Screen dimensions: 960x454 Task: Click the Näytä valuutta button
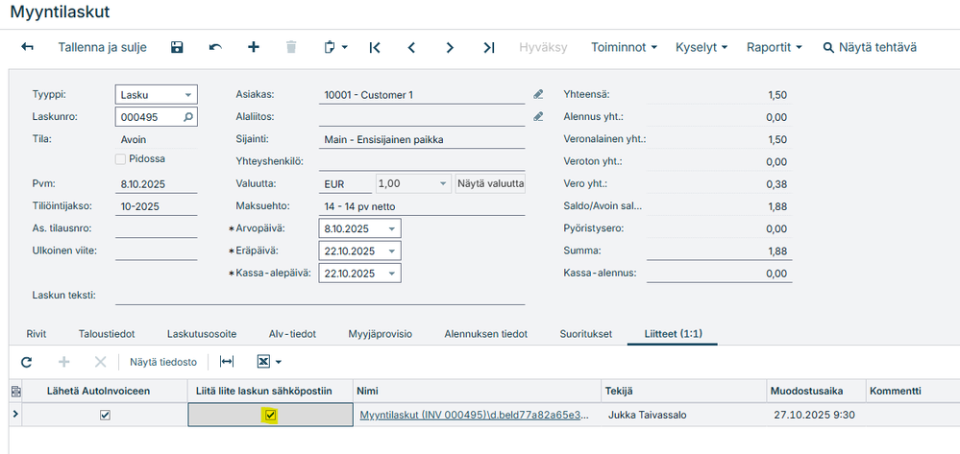490,183
